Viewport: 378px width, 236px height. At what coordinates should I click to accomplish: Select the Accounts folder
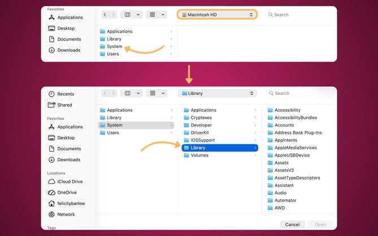pos(281,125)
